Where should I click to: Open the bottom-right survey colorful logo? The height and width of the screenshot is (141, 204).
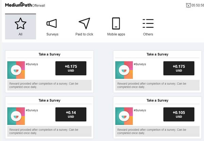124,116
